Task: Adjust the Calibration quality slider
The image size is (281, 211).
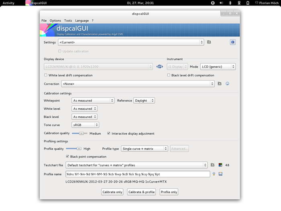Action: [x=79, y=133]
